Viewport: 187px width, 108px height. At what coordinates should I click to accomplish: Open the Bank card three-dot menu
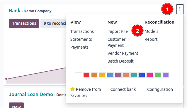pyautogui.click(x=180, y=9)
